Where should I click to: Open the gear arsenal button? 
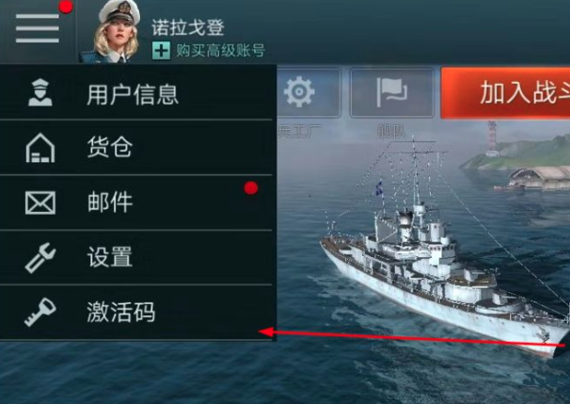point(309,92)
